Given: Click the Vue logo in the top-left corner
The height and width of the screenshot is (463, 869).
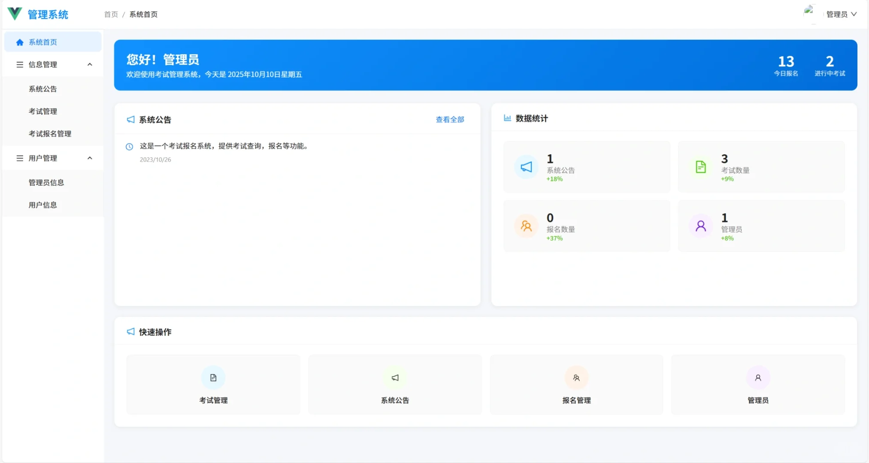Looking at the screenshot, I should (x=15, y=14).
